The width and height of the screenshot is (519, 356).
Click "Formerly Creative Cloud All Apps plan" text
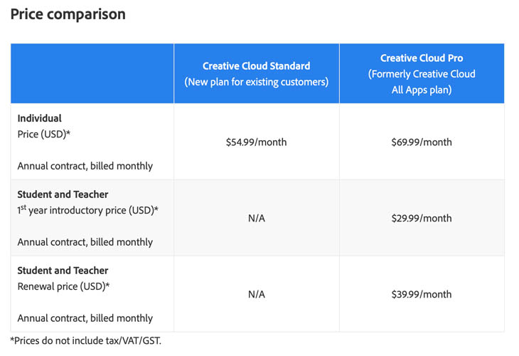pyautogui.click(x=422, y=82)
